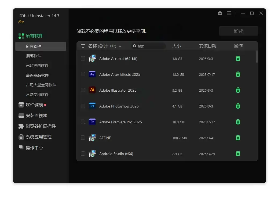
Task: Click the trash icon for Adobe Illustrator 2025
Action: [x=238, y=90]
